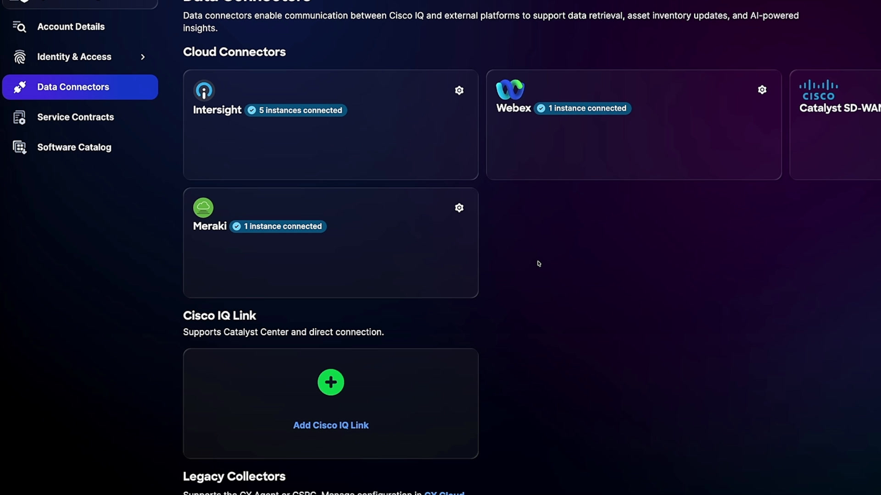The height and width of the screenshot is (495, 881).
Task: Open Intersight connector settings gear
Action: [459, 90]
